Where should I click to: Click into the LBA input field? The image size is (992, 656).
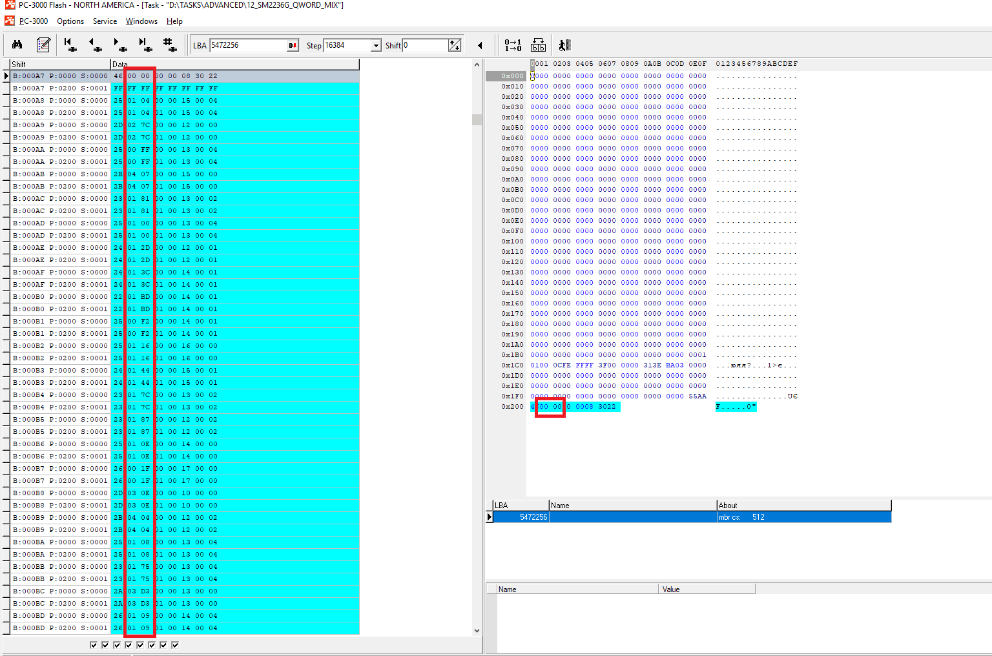pyautogui.click(x=249, y=45)
